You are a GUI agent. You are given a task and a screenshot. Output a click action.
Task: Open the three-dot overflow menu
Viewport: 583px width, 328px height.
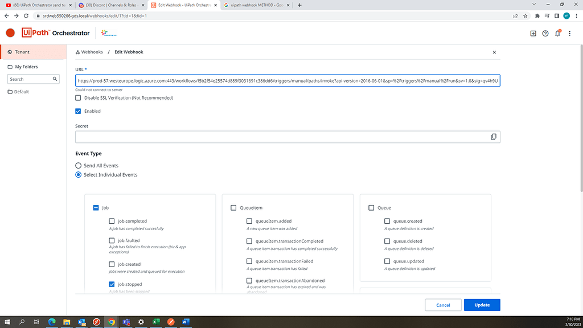[570, 34]
